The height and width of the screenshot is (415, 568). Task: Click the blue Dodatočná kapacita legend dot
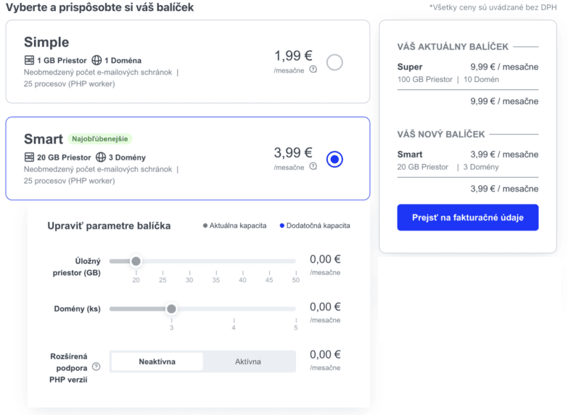[x=282, y=226]
